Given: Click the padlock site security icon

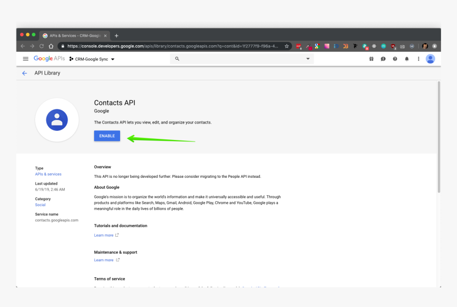Looking at the screenshot, I should pos(63,46).
